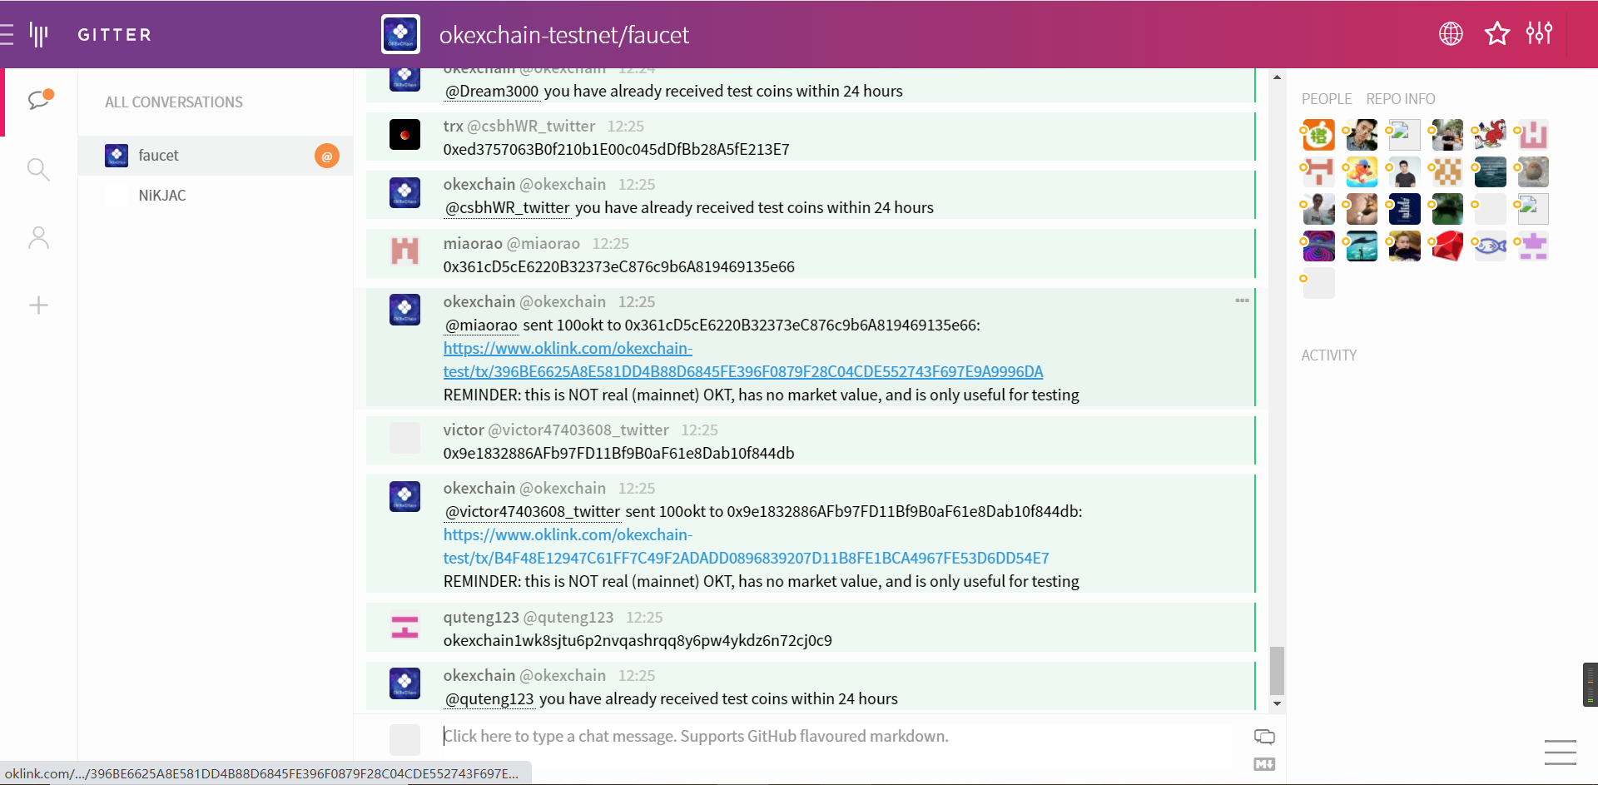Screen dimensions: 1598x785
Task: Click the chat scrollbar thumb
Action: [x=1277, y=671]
